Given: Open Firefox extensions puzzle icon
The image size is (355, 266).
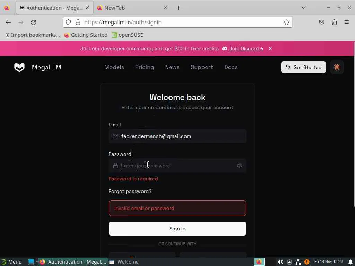Looking at the screenshot, I should coord(334,22).
